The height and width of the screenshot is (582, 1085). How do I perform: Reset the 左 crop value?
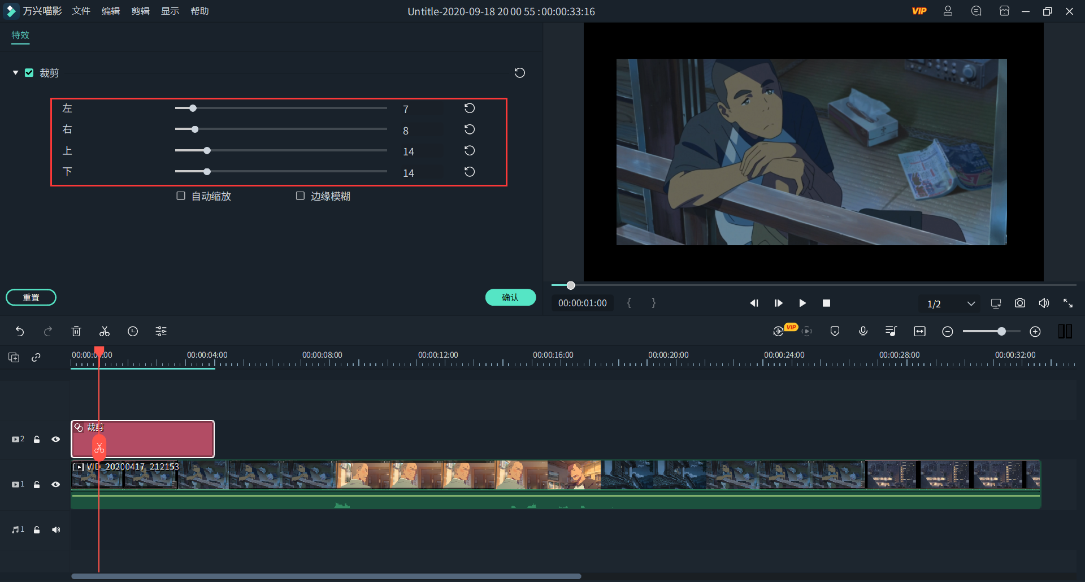pos(469,108)
